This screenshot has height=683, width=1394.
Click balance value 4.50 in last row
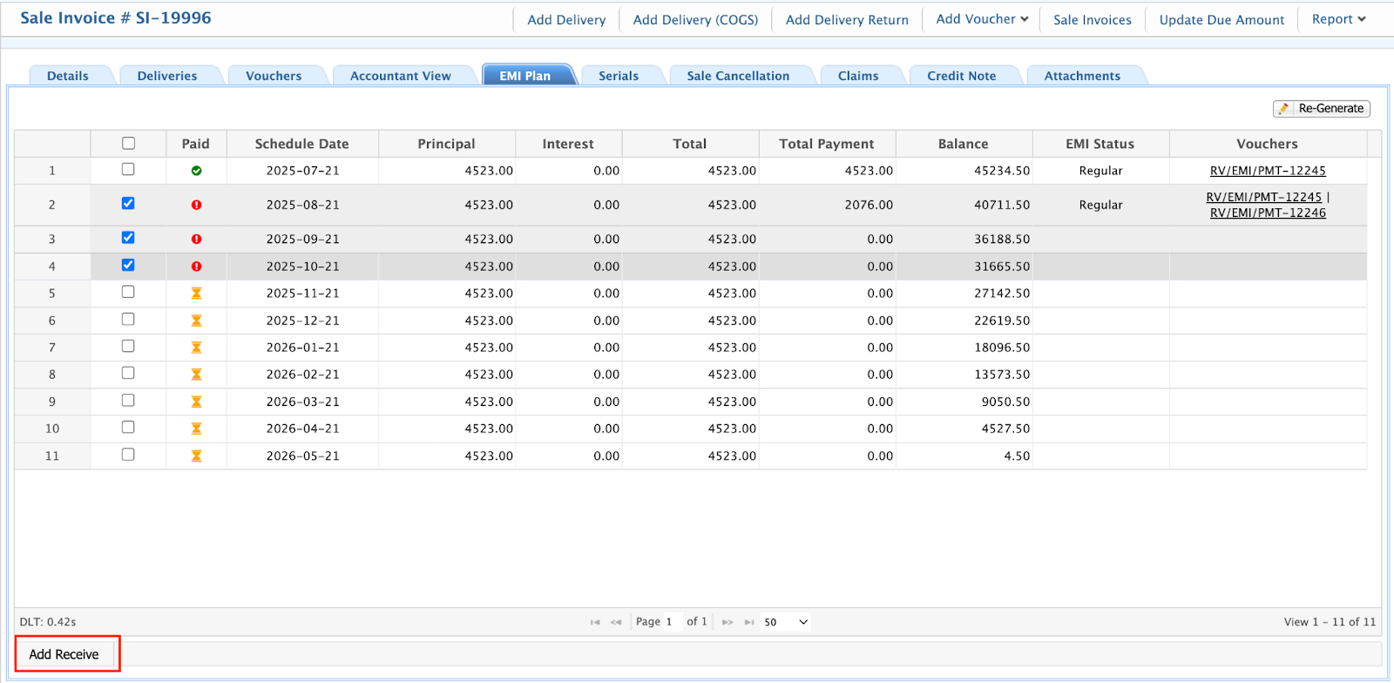(x=1017, y=456)
